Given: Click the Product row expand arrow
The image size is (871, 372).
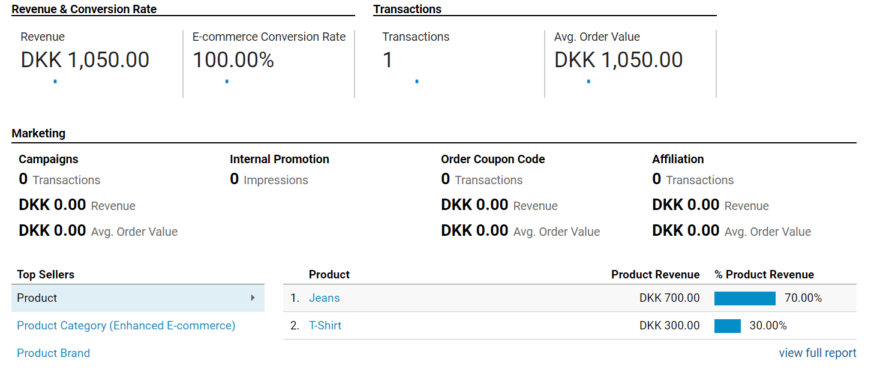Looking at the screenshot, I should click(253, 298).
